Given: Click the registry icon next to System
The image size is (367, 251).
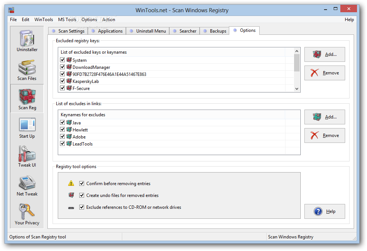Looking at the screenshot, I should pos(69,60).
